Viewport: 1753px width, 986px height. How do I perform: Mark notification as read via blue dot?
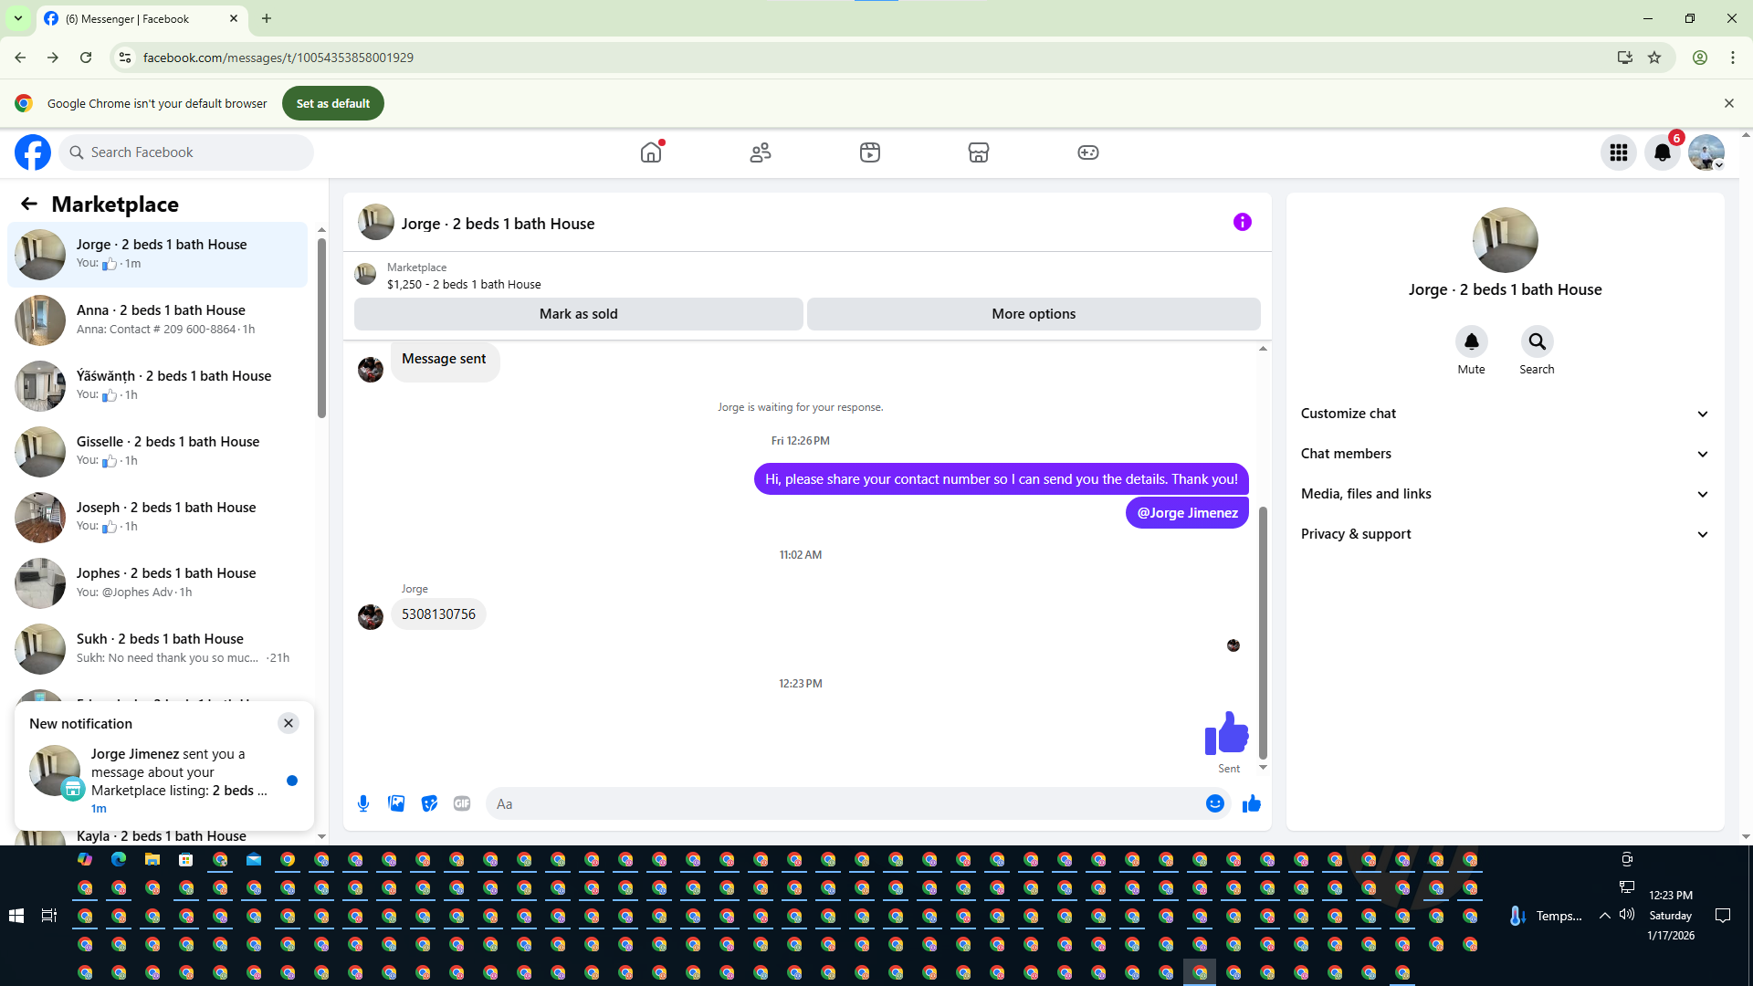click(292, 781)
